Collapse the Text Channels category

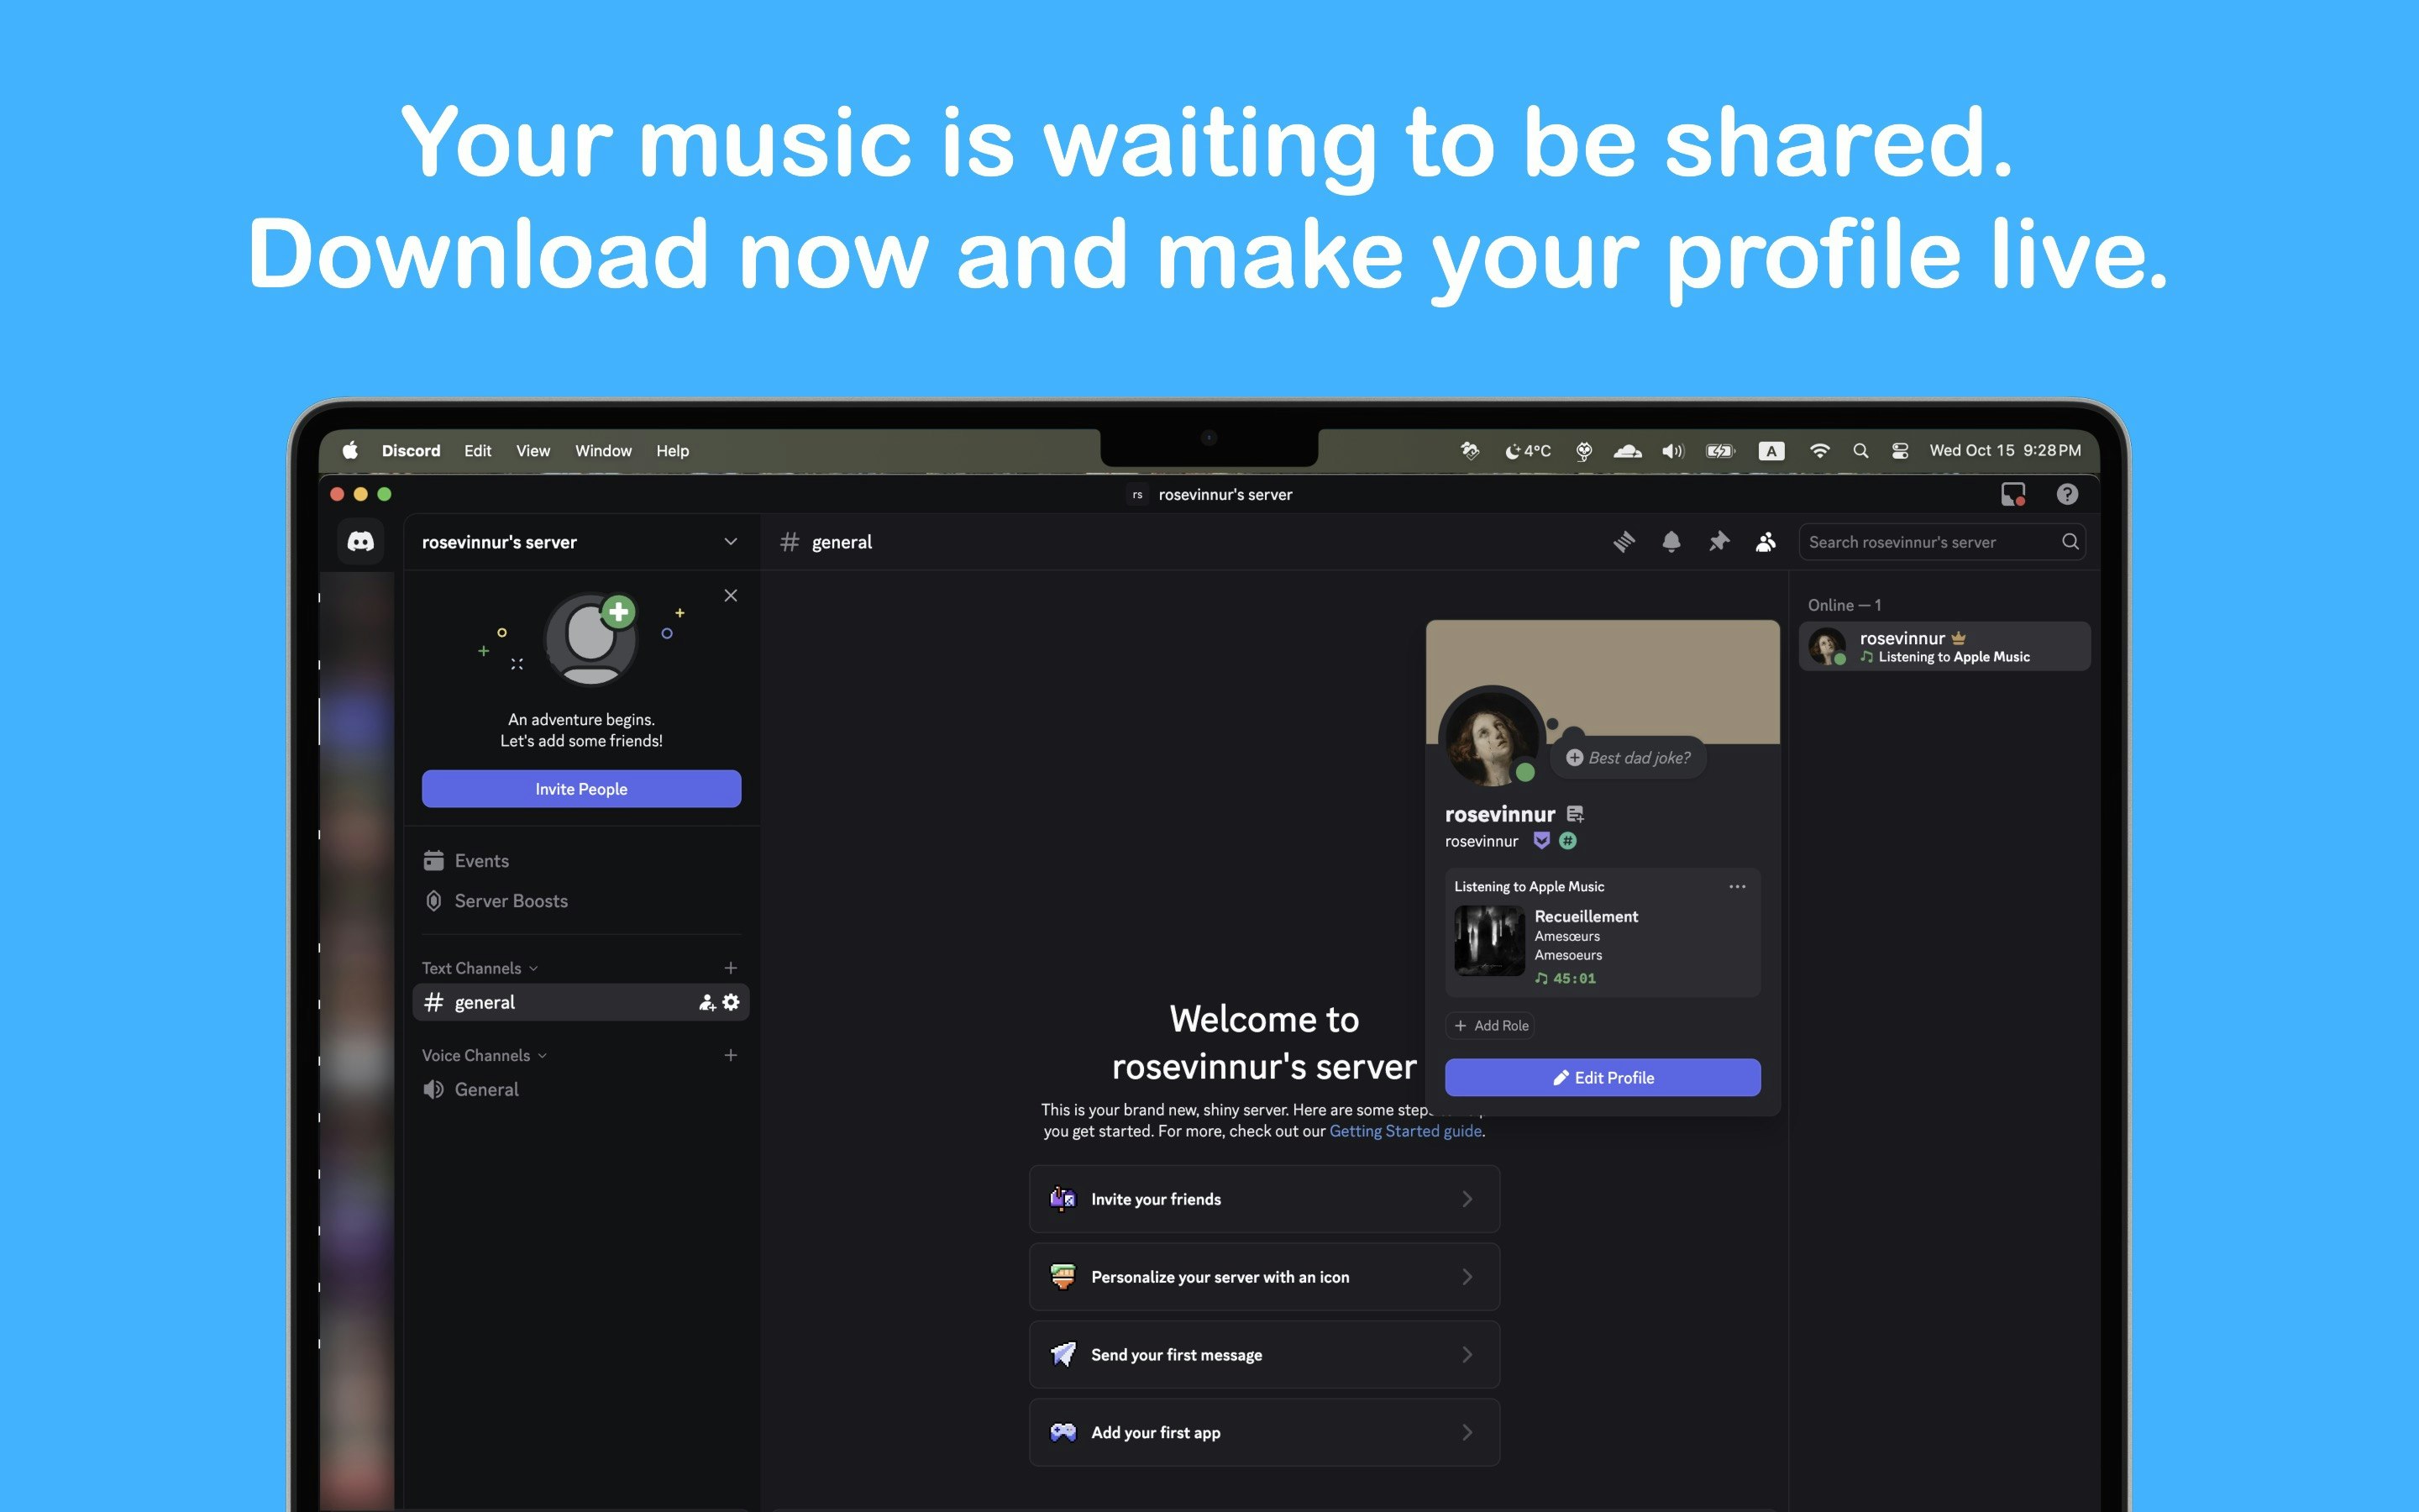479,968
